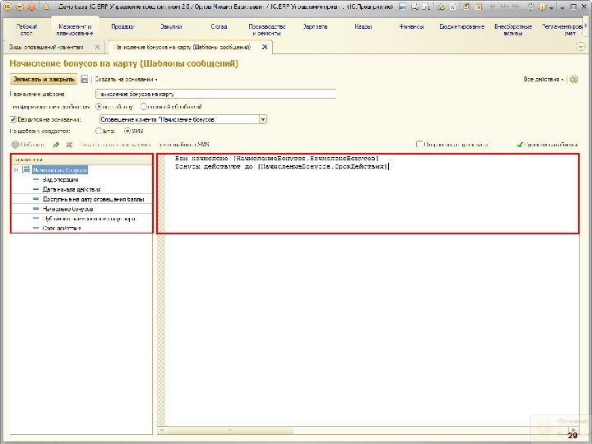
Task: Close the Начисление бонусов на карту tab
Action: coord(264,47)
